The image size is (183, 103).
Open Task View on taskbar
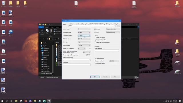pyautogui.click(x=11, y=101)
